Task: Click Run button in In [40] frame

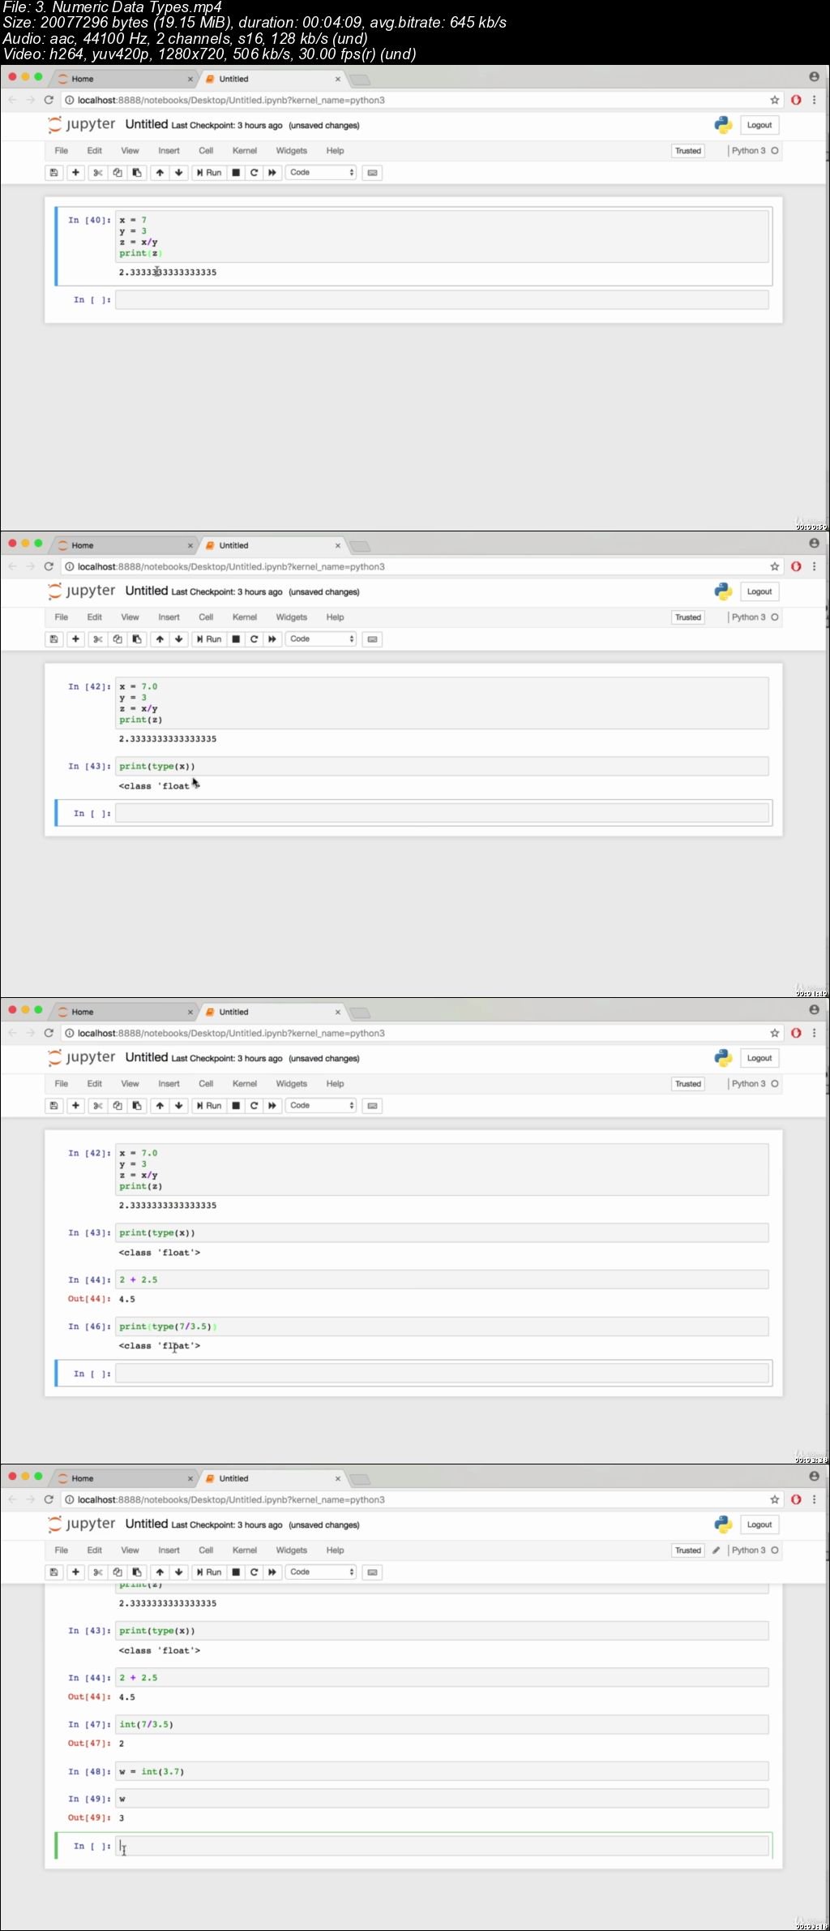Action: click(209, 172)
